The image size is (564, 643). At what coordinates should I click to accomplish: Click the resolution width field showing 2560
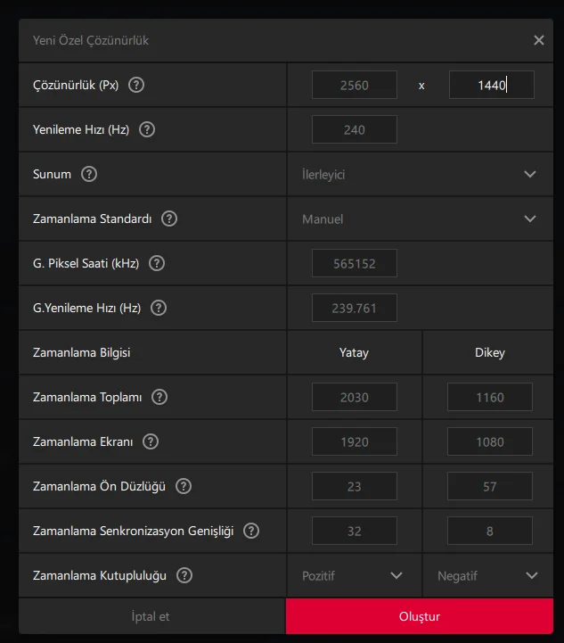(354, 86)
